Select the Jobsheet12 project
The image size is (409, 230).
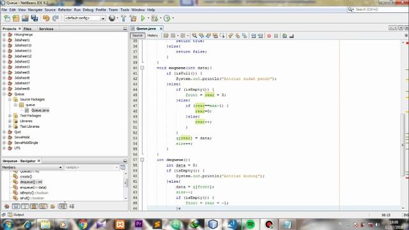click(23, 56)
